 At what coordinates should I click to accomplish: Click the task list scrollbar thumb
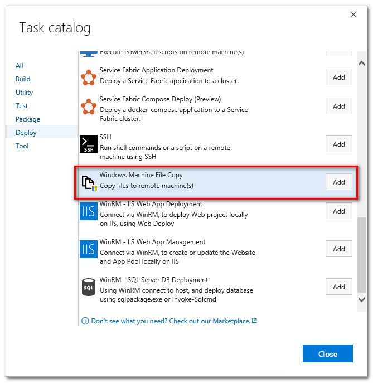(361, 255)
